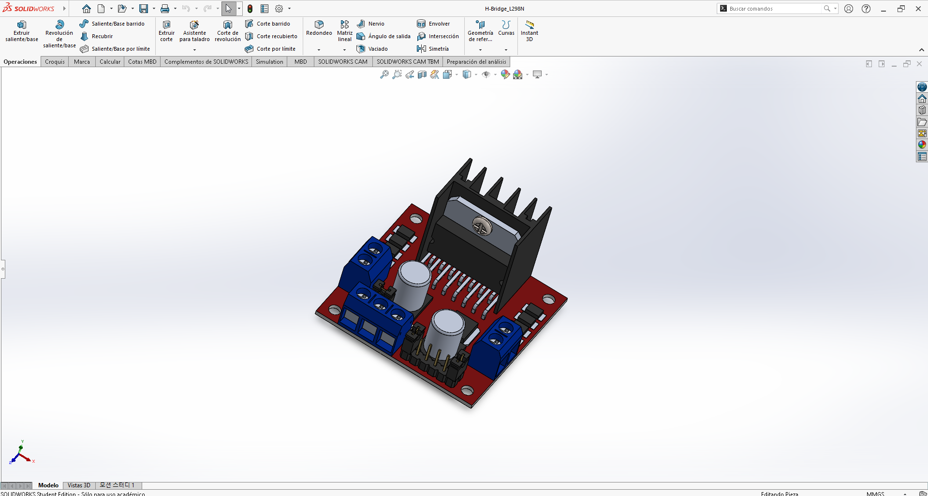Click the Extruir saliente/base tool

tap(22, 31)
